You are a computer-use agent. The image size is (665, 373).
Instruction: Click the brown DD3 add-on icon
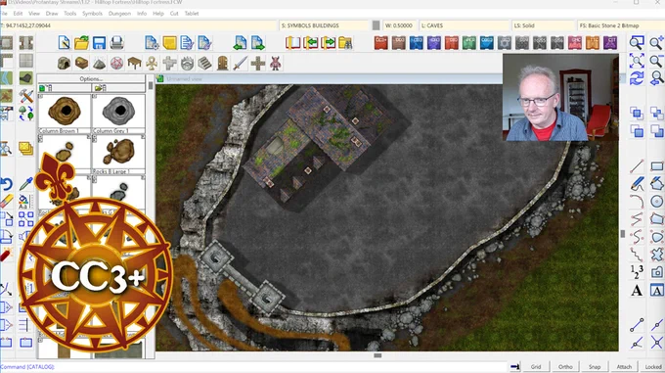(x=399, y=43)
